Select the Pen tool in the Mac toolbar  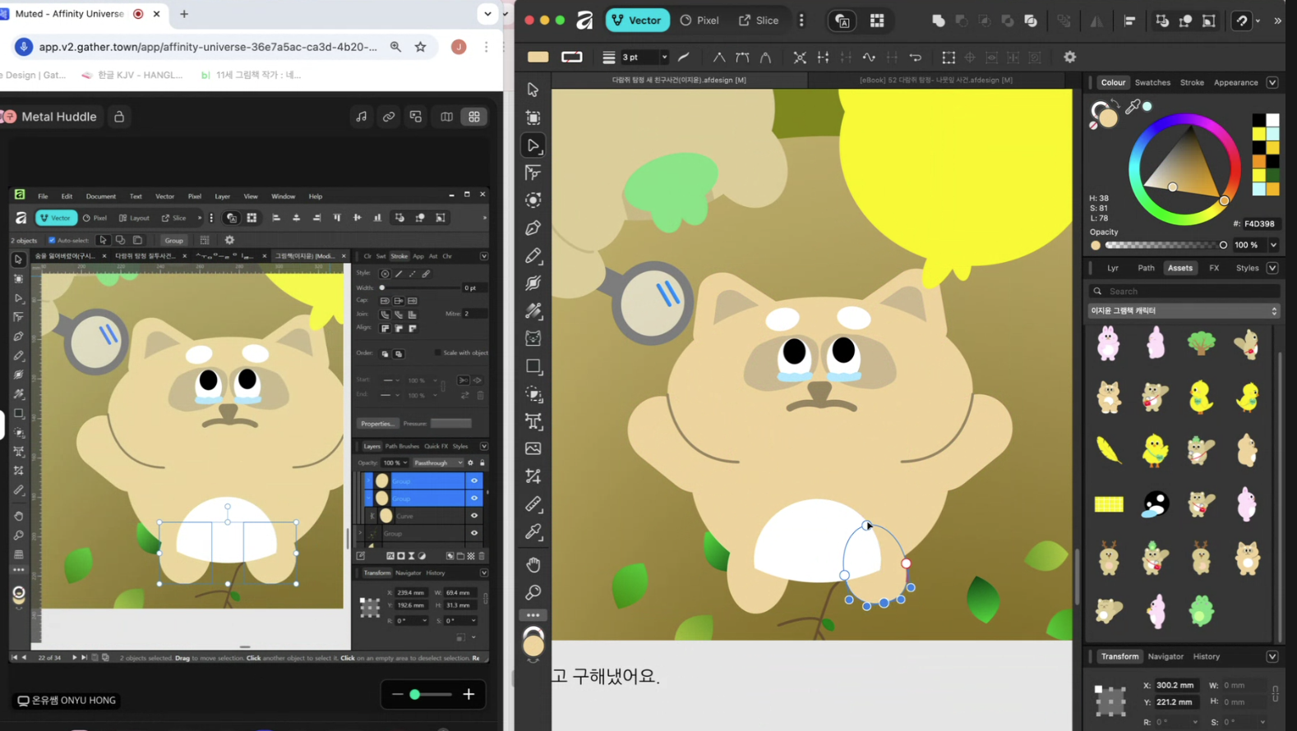[533, 228]
